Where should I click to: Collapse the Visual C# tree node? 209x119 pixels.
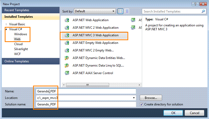point(6,29)
